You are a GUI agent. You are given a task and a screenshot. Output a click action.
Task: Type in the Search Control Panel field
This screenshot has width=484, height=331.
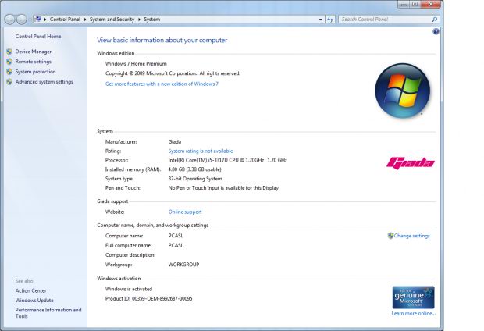(x=384, y=19)
